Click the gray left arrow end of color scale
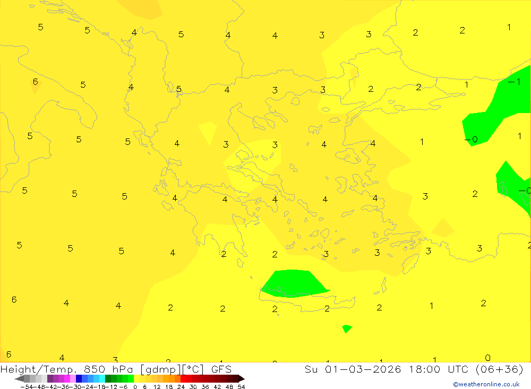Screen dimensions: 531x389 point(19,379)
